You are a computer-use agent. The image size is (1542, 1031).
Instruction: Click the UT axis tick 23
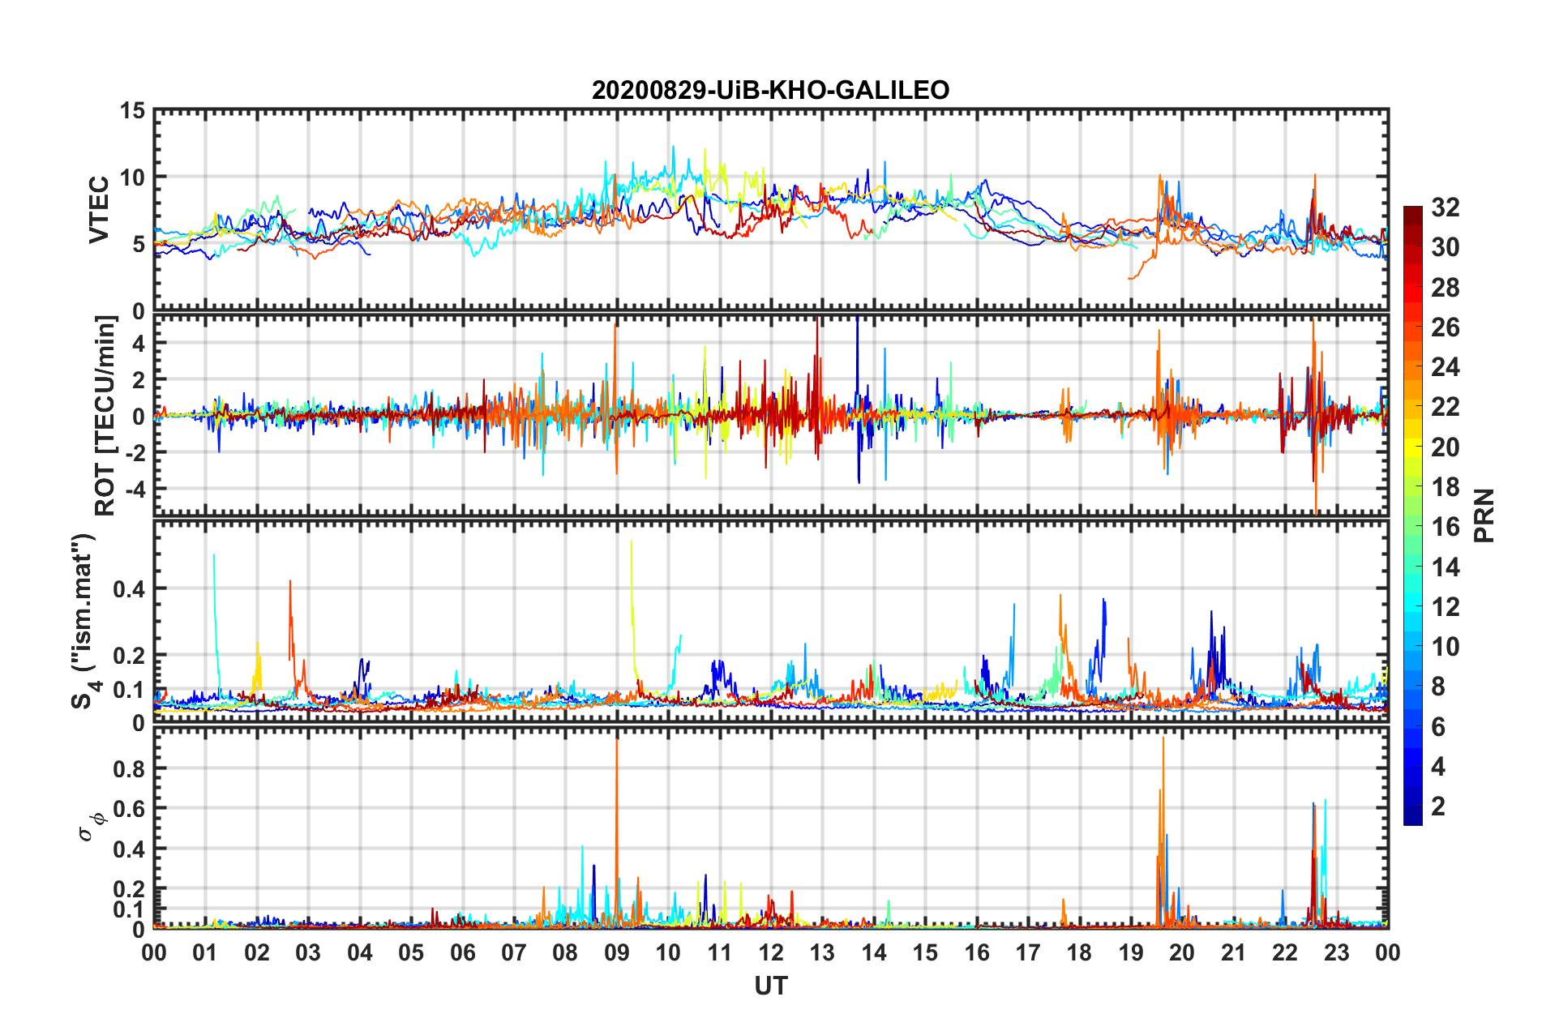(x=1336, y=952)
